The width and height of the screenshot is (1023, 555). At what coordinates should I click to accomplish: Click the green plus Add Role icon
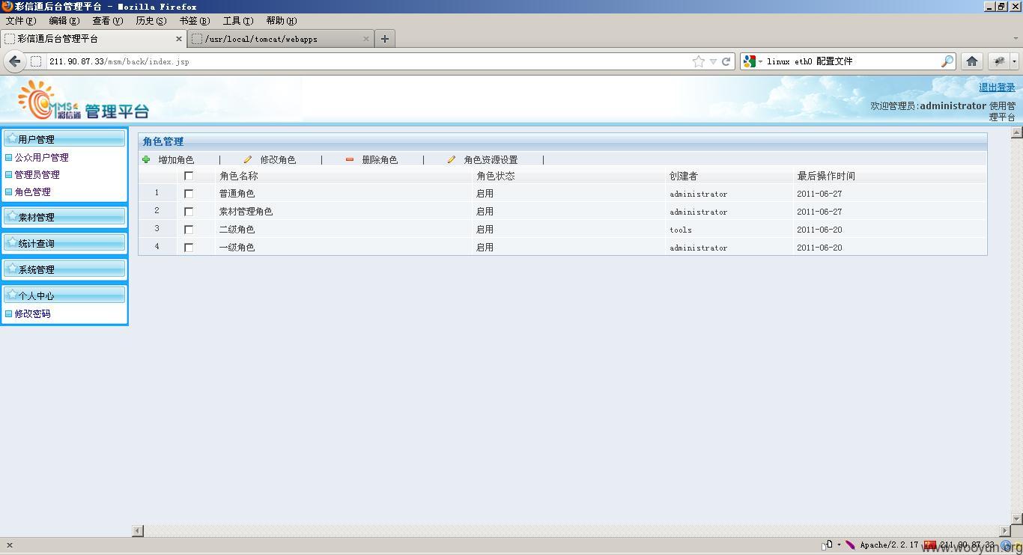[x=146, y=159]
